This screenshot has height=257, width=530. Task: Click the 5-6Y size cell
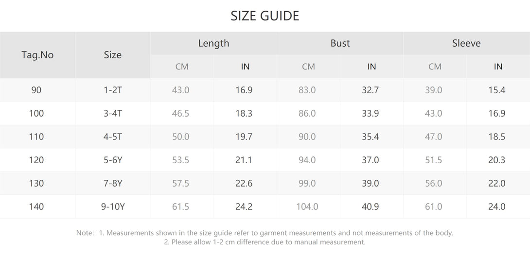(x=113, y=160)
